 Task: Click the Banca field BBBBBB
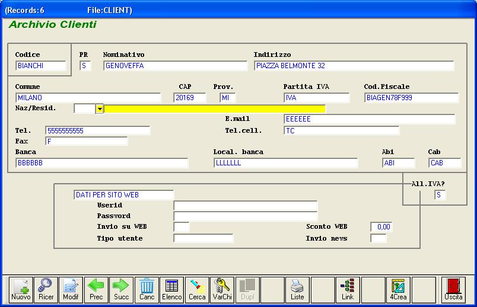101,163
